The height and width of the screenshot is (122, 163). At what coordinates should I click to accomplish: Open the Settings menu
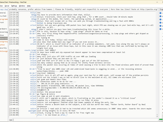pyautogui.click(x=14, y=6)
